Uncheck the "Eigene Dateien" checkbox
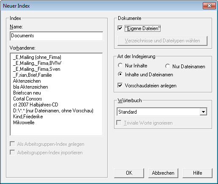 coord(120,28)
